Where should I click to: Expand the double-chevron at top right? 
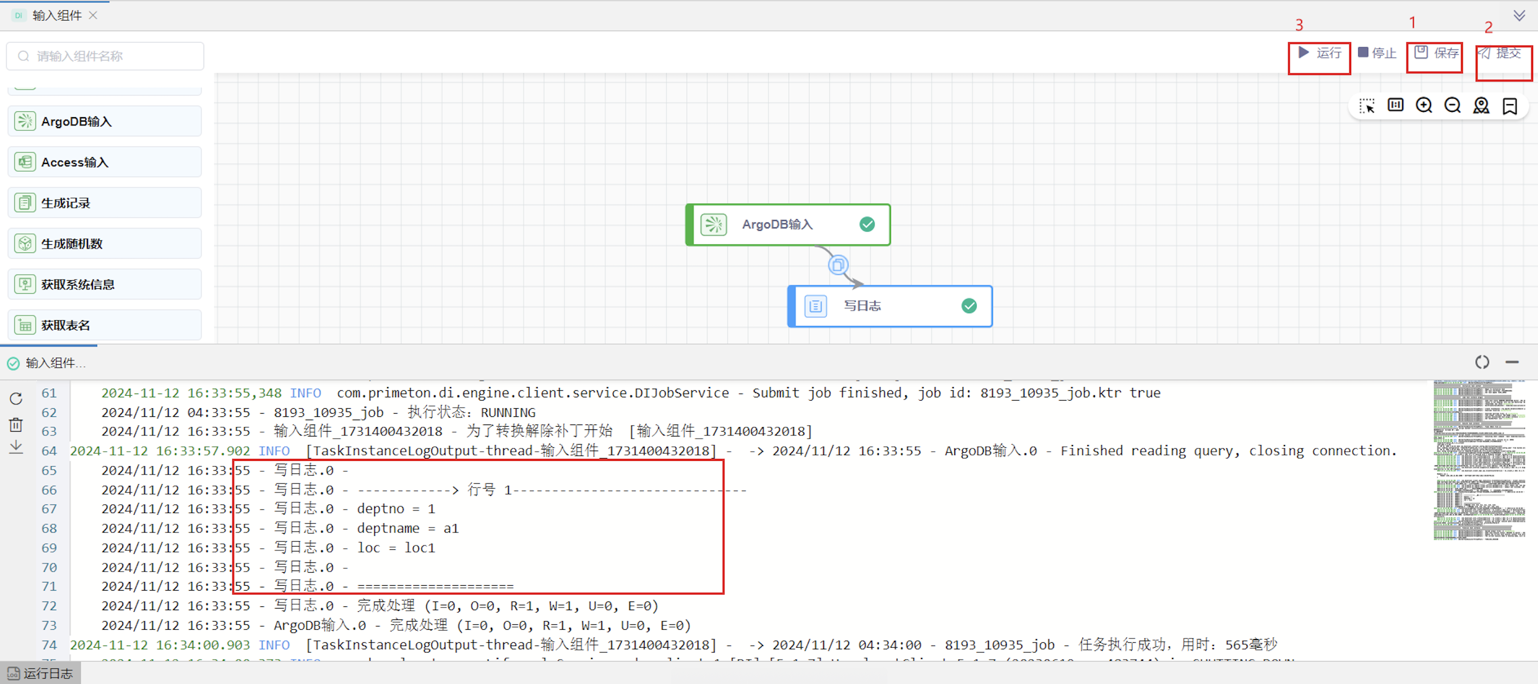tap(1520, 16)
